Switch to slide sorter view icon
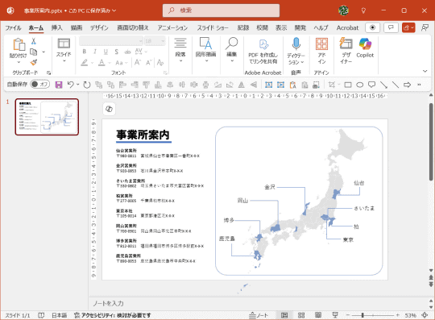Image resolution: width=435 pixels, height=320 pixels. [x=301, y=315]
